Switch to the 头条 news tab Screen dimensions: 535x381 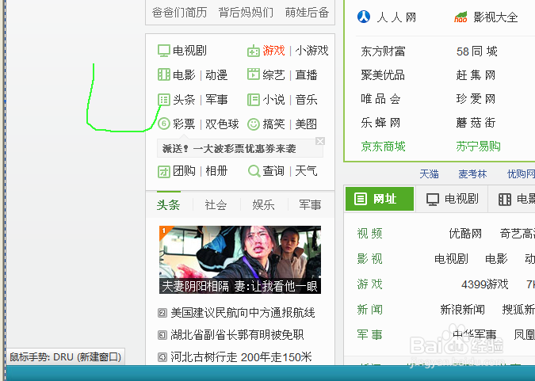point(169,204)
